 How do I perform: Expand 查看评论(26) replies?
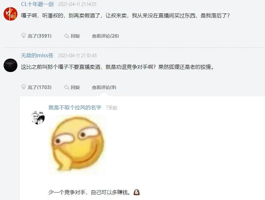(x=105, y=36)
